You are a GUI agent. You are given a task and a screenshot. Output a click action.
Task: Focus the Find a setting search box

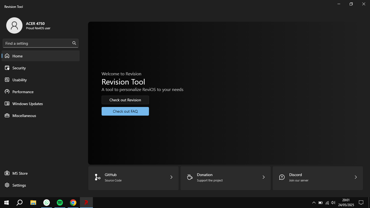41,43
